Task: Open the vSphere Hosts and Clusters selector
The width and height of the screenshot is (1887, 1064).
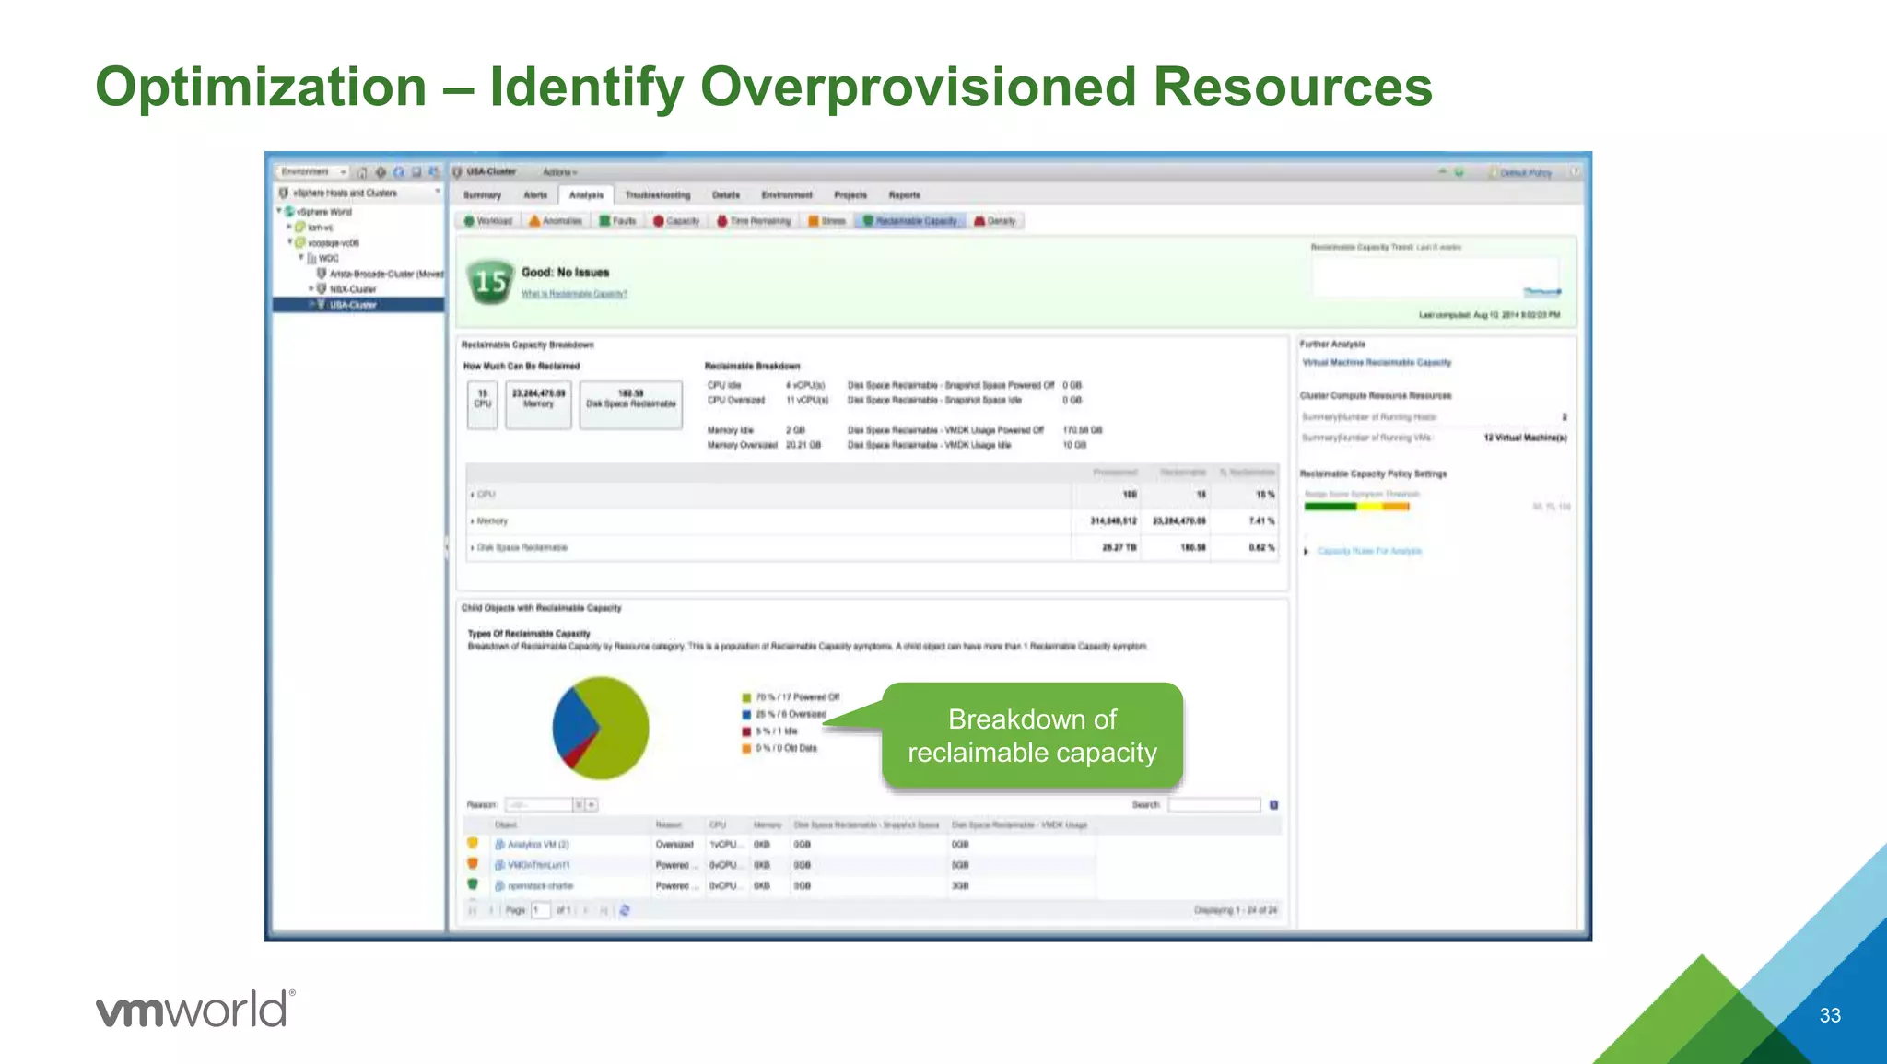Action: pos(360,193)
